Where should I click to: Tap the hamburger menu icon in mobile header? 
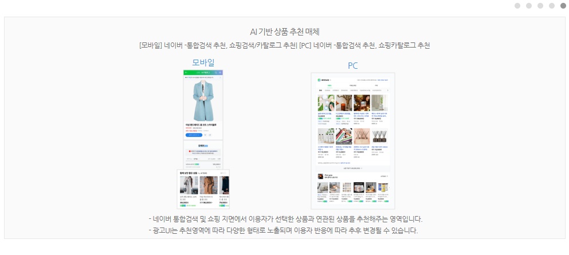tap(220, 73)
